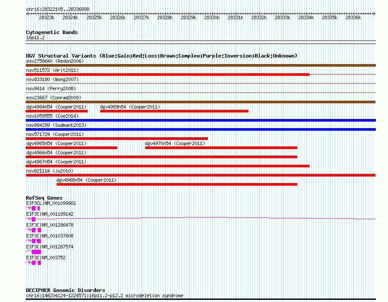Select the nsv511572 (Arlt2011) label
The image size is (388, 302).
[x=52, y=70]
